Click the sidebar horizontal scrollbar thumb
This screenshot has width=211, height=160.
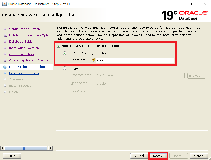(x=26, y=148)
